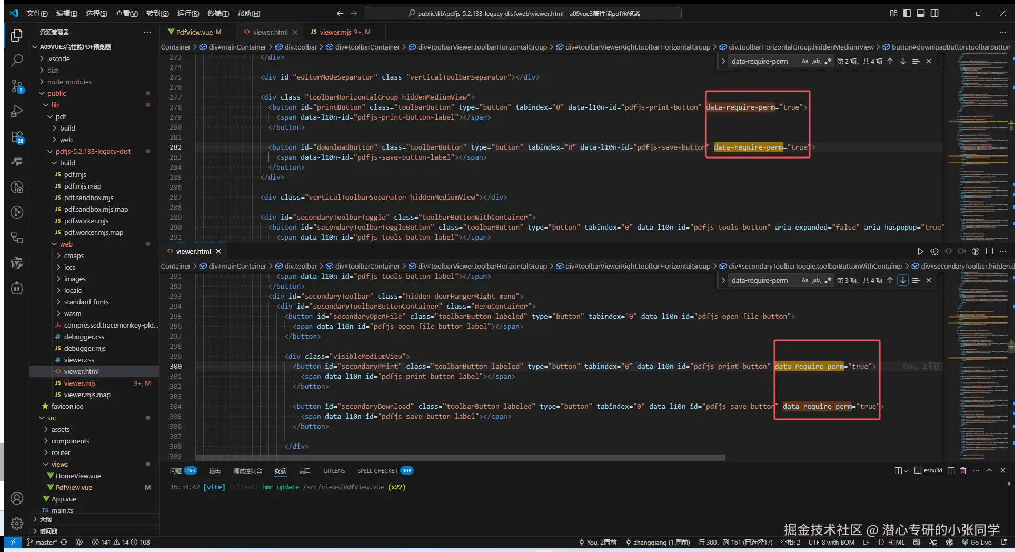Click the master branch in status bar
This screenshot has height=552, width=1015.
(45, 542)
